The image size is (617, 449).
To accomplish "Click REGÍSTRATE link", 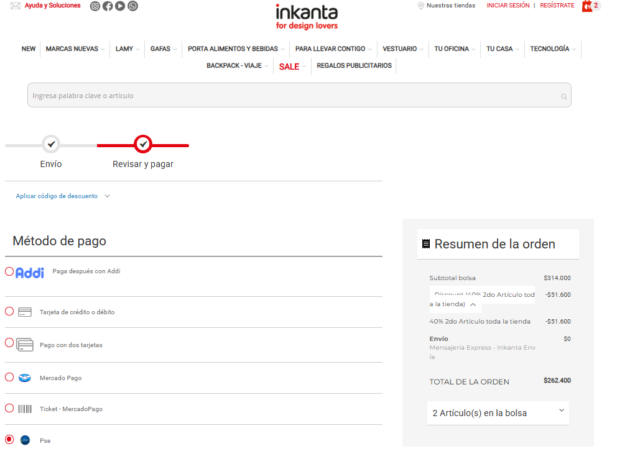I will pyautogui.click(x=557, y=6).
